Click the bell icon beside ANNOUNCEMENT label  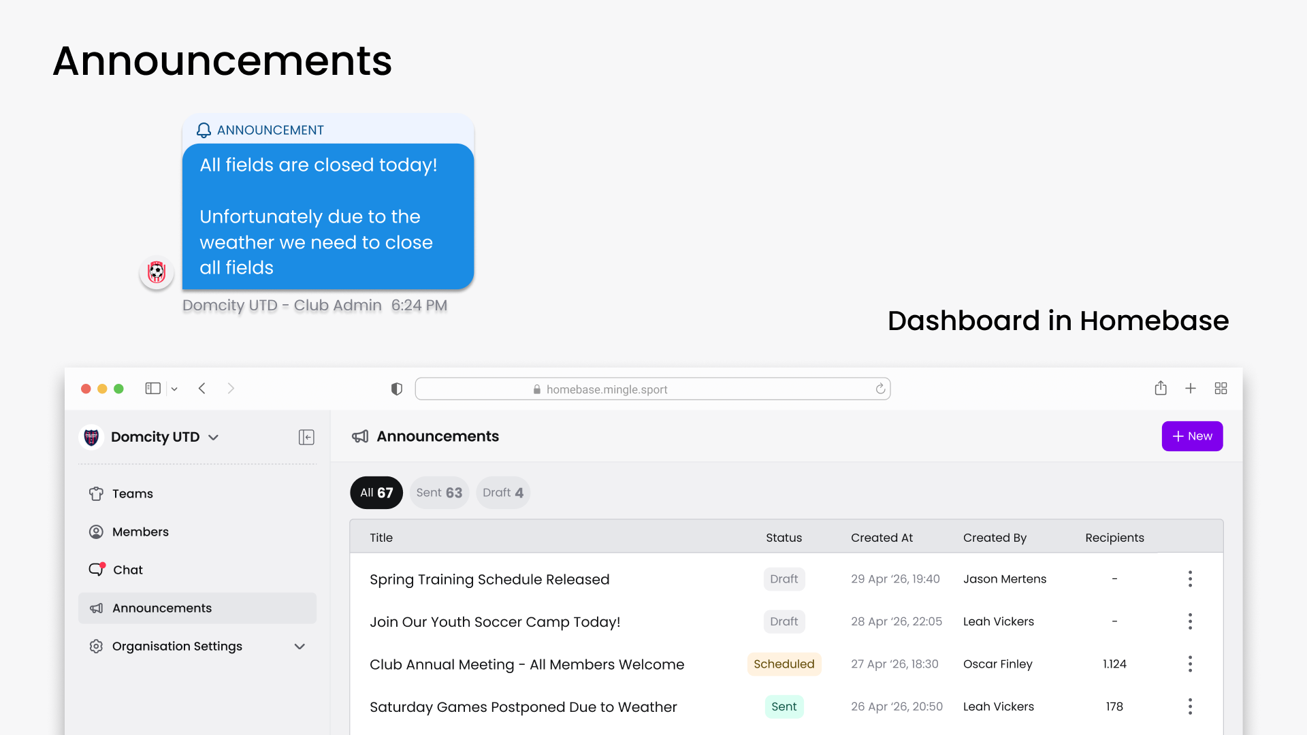[204, 130]
